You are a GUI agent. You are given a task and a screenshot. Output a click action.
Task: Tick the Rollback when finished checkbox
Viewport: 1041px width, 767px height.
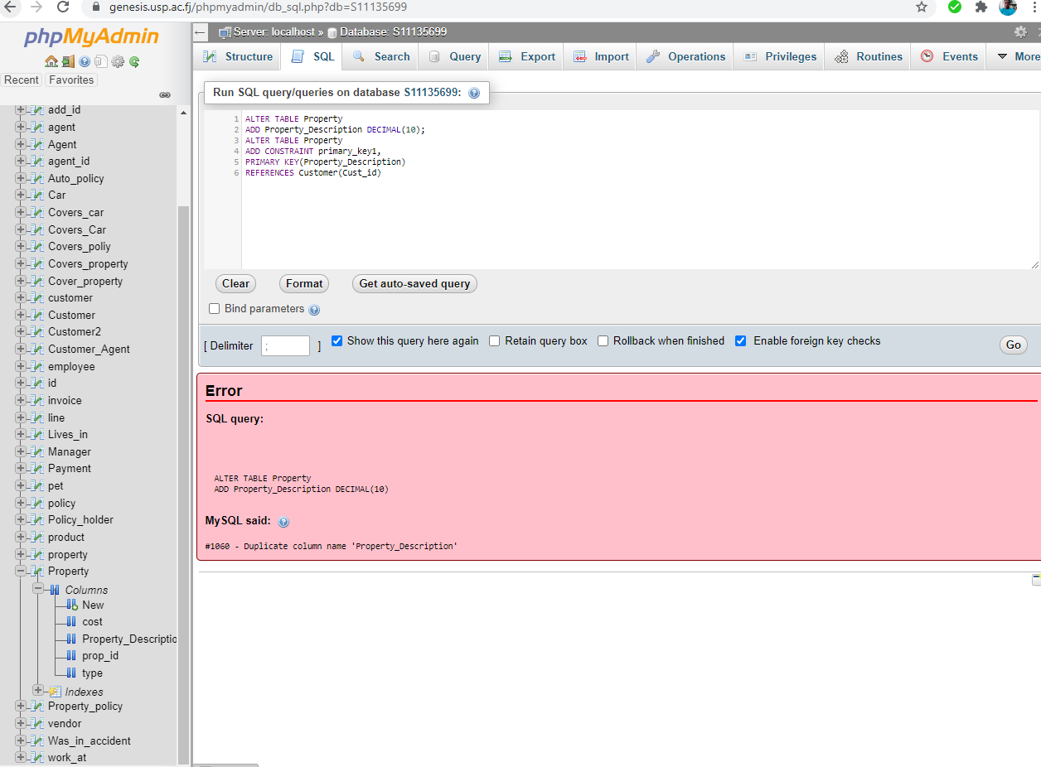pos(603,340)
